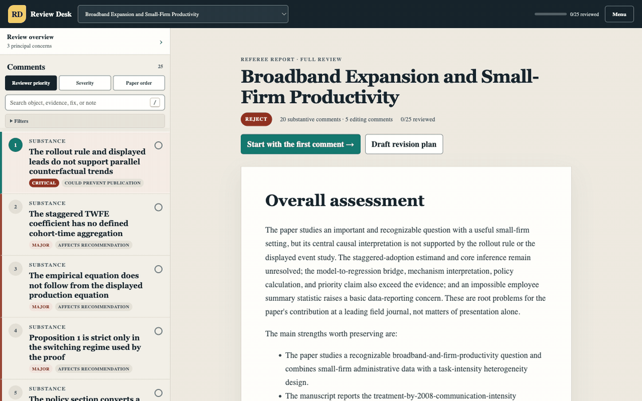Start with the first comment
642x401 pixels.
point(300,144)
